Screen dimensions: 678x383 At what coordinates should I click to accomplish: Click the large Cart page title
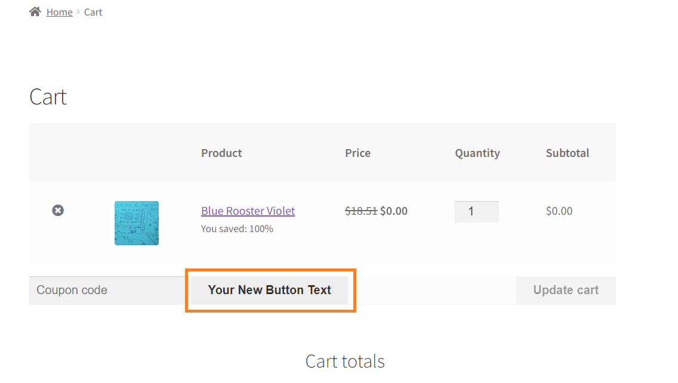click(48, 97)
